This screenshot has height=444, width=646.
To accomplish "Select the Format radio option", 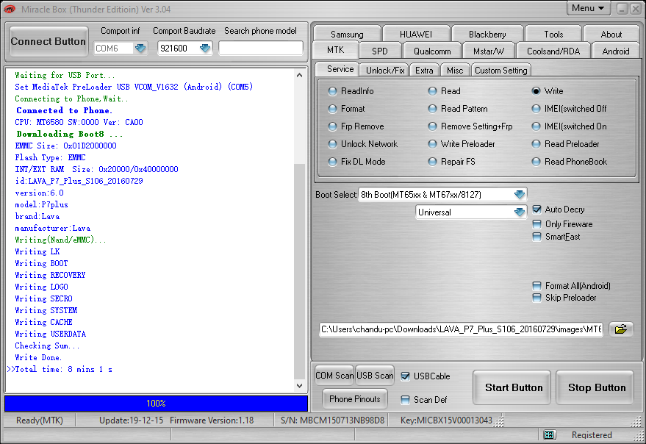I will (332, 109).
